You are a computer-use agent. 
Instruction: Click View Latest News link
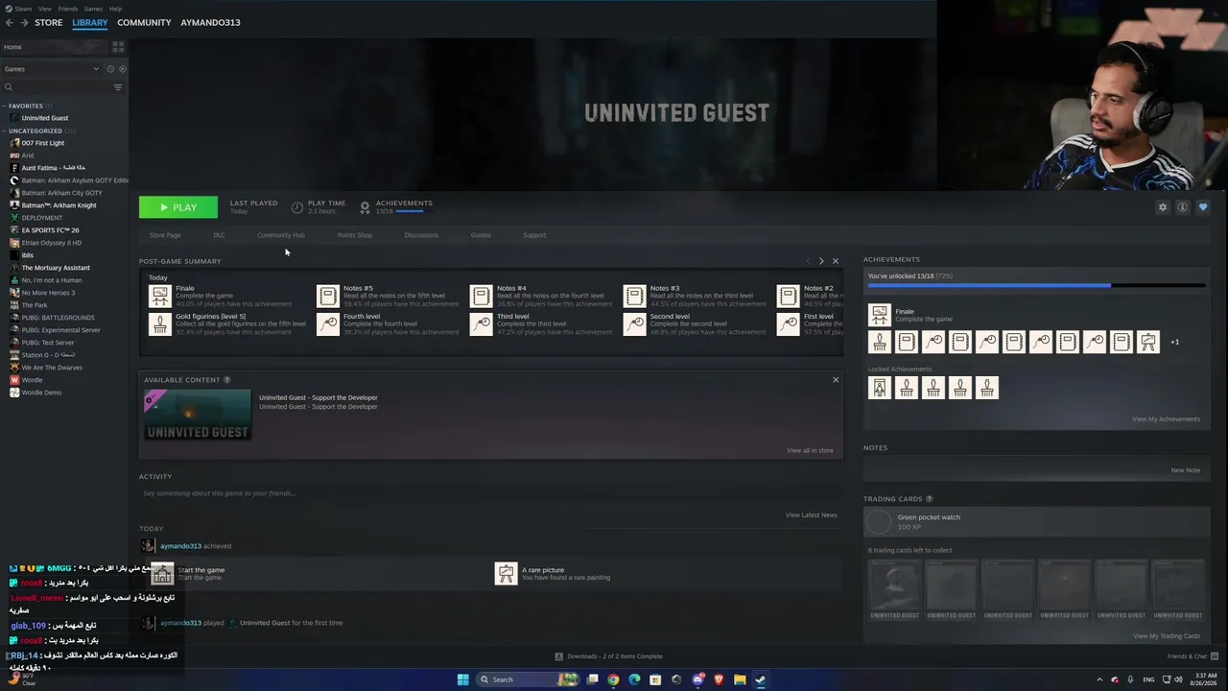click(x=812, y=515)
